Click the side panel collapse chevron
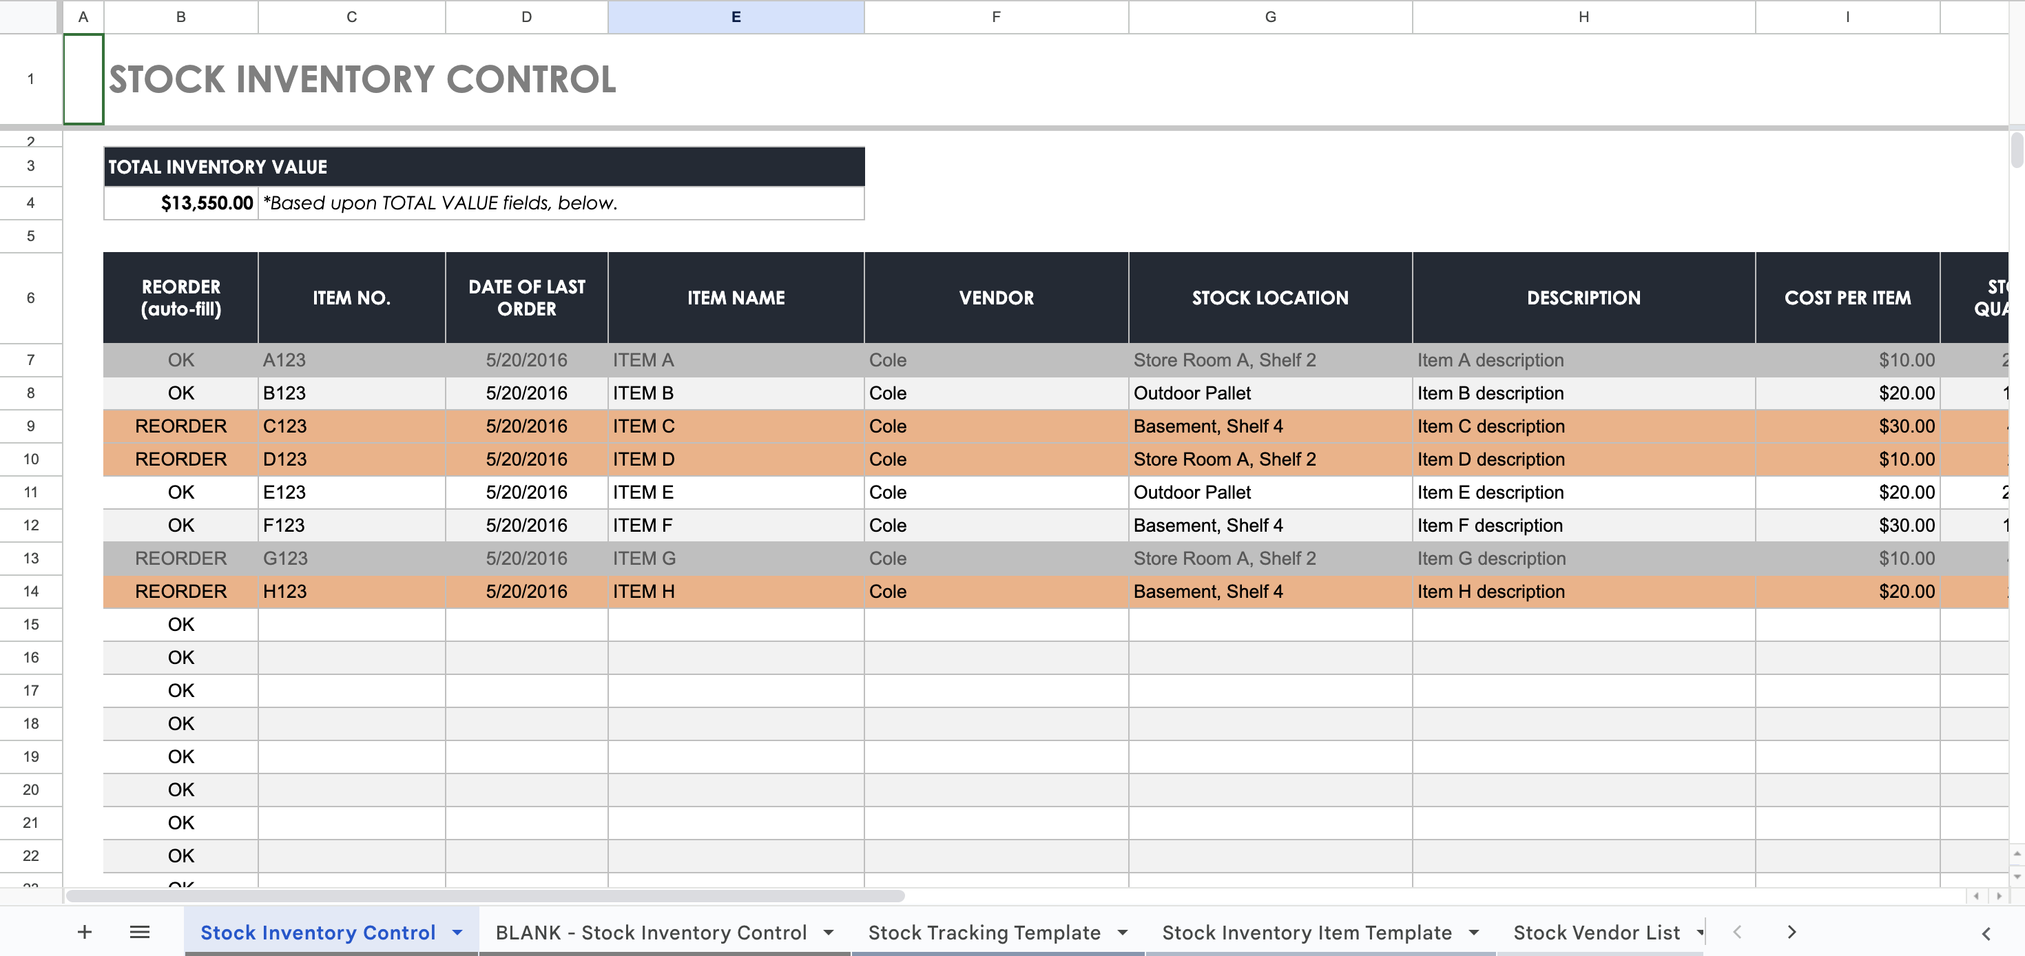Image resolution: width=2025 pixels, height=956 pixels. click(1986, 933)
